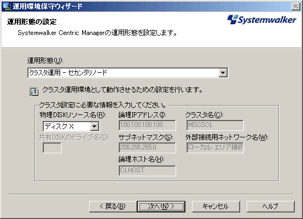The image size is (303, 219).
Task: Expand the 物理DISKリソース名 dropdown arrow
Action: 94,126
